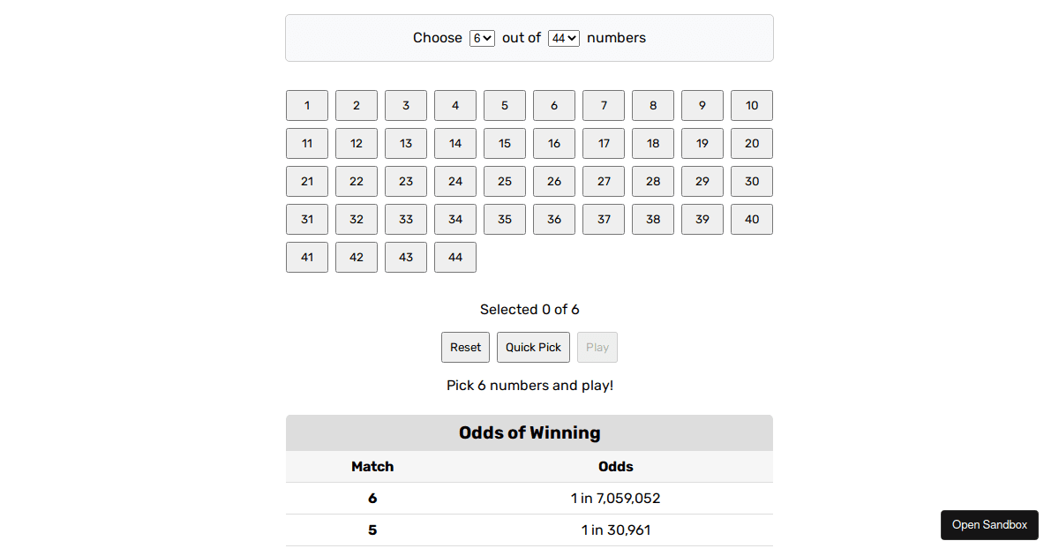Choose number 21 in the grid
Image resolution: width=1059 pixels, height=556 pixels.
pos(306,181)
